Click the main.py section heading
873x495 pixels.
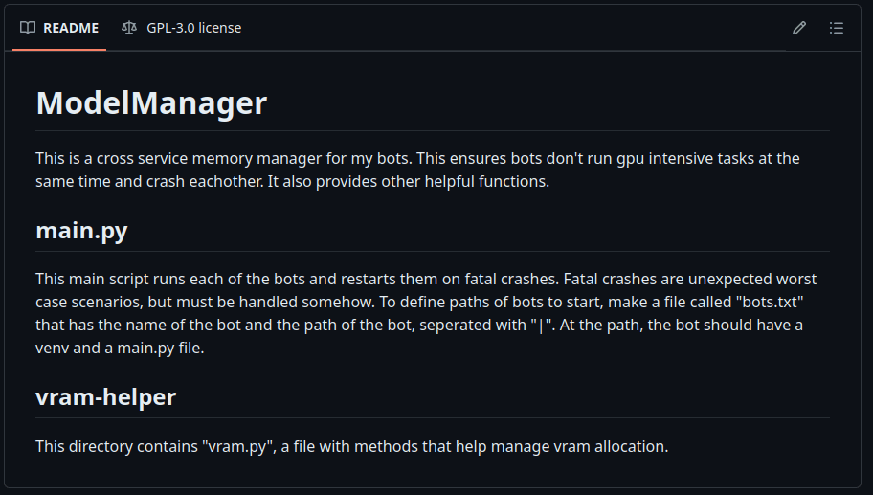click(81, 231)
